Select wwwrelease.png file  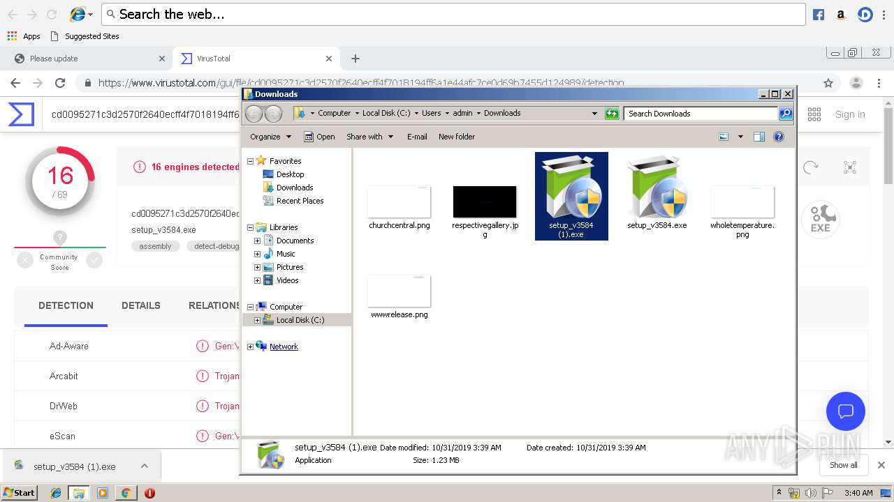(x=400, y=296)
